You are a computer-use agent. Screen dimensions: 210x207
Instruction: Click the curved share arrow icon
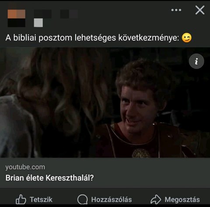tap(156, 199)
